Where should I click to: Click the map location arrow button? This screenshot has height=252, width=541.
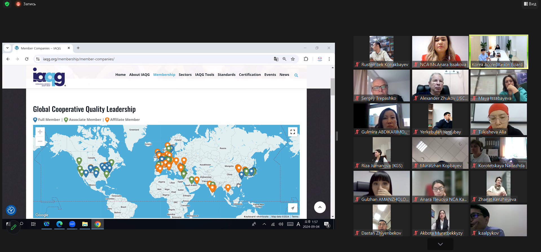(x=293, y=208)
